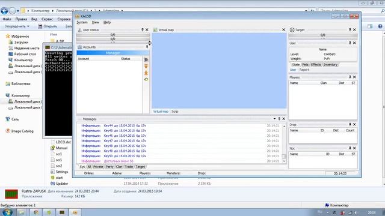The width and height of the screenshot is (385, 216).
Task: Pin the Npc panel
Action: pyautogui.click(x=350, y=148)
